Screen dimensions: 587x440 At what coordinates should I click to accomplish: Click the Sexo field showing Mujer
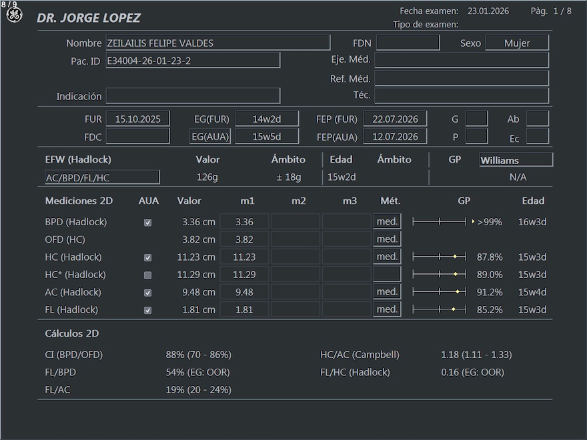[x=517, y=43]
